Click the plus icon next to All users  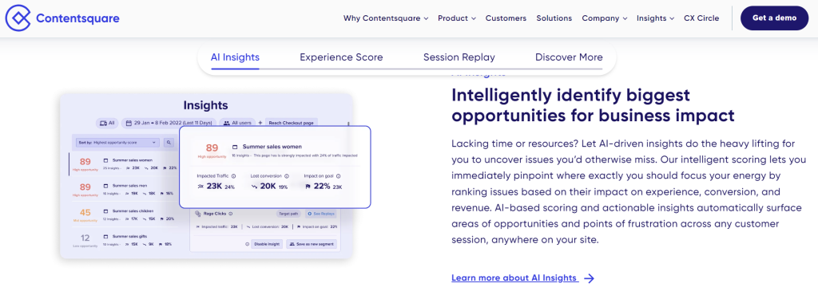(x=260, y=123)
